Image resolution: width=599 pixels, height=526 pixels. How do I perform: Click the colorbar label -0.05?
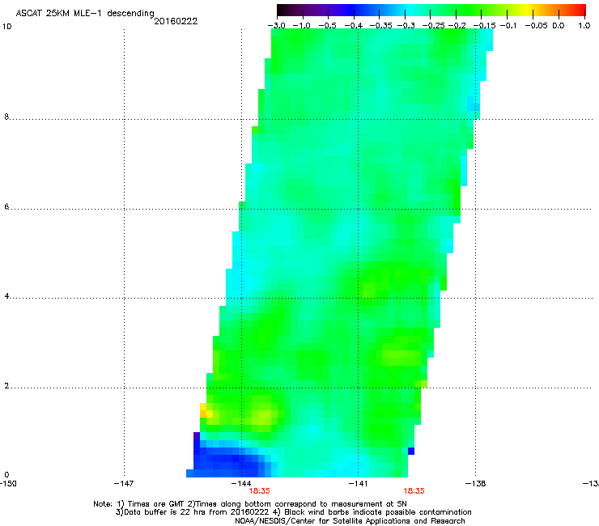point(536,26)
